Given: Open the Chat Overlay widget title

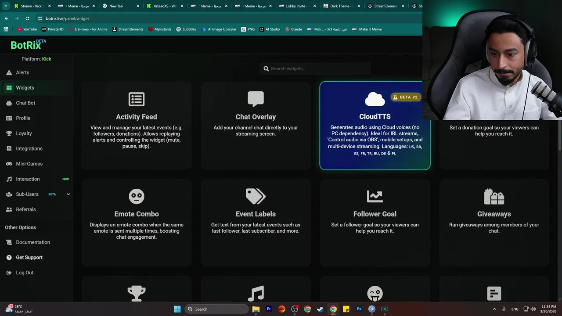Looking at the screenshot, I should pos(256,117).
